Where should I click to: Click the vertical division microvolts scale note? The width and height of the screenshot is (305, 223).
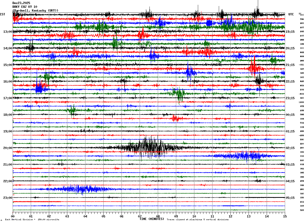[32, 219]
